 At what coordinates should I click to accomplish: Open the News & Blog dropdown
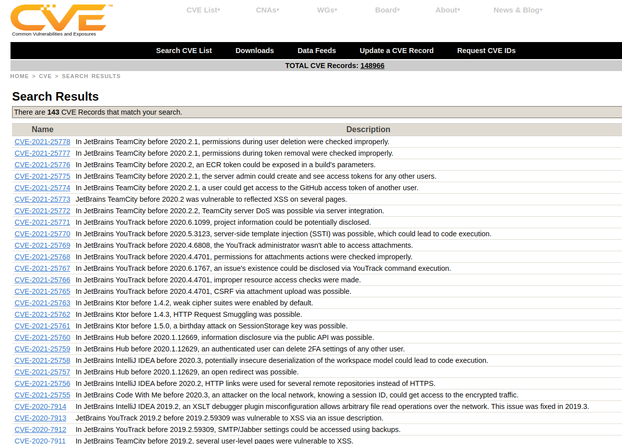[x=518, y=10]
